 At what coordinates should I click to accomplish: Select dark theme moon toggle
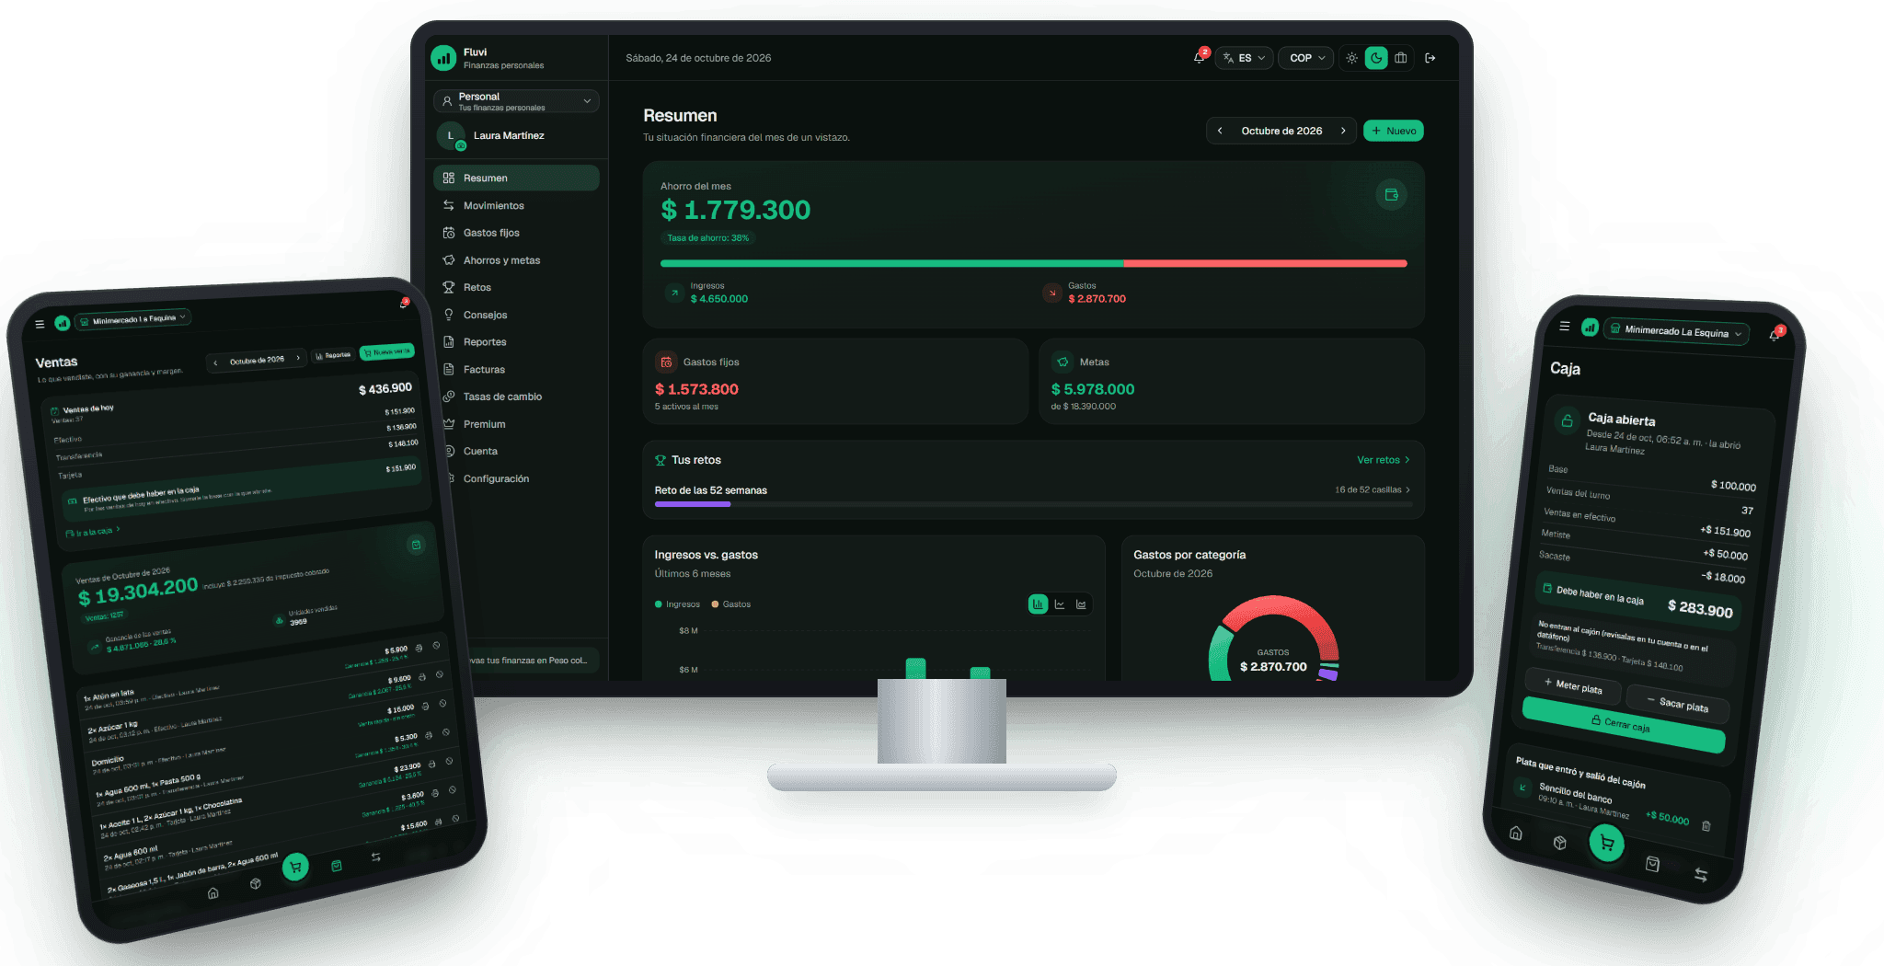click(1376, 58)
